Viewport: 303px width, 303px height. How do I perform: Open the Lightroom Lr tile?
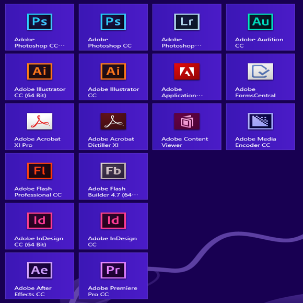coord(187,27)
